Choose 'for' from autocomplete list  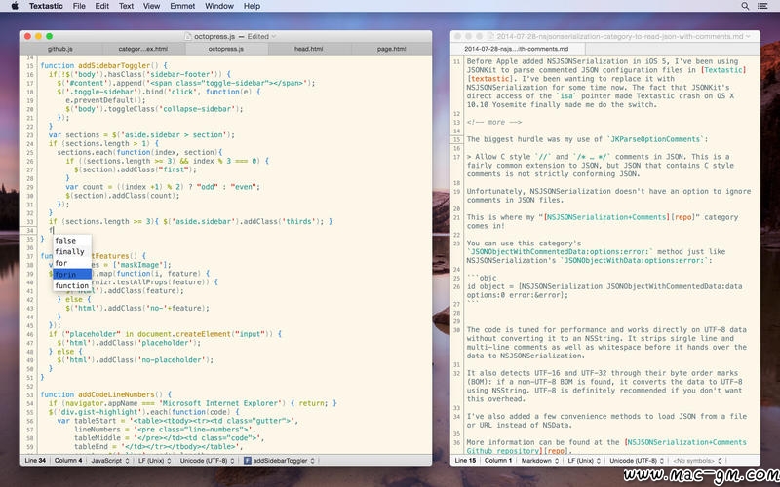72,263
